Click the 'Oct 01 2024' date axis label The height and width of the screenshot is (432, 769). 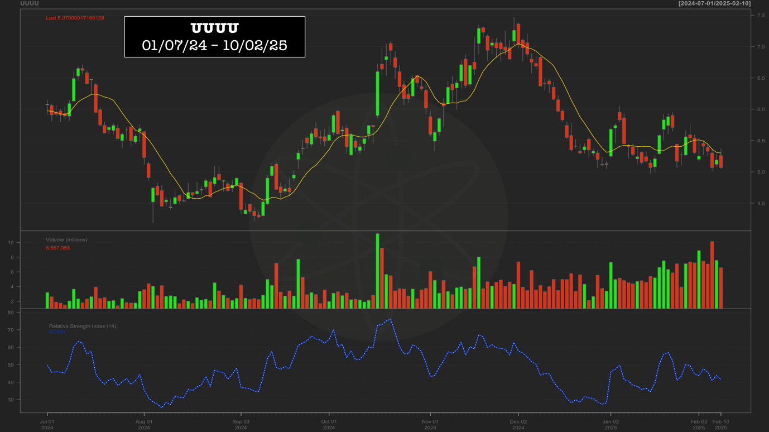click(x=329, y=425)
